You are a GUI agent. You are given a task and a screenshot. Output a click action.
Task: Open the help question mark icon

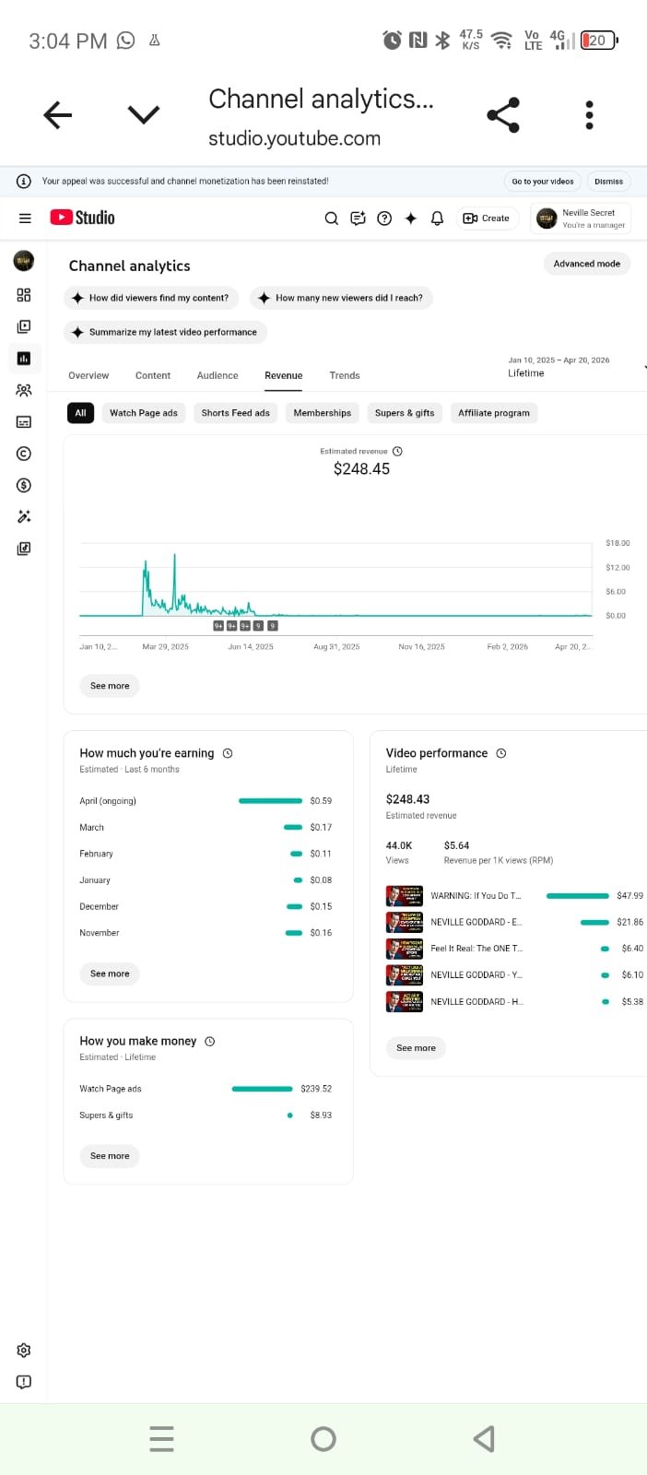tap(385, 218)
